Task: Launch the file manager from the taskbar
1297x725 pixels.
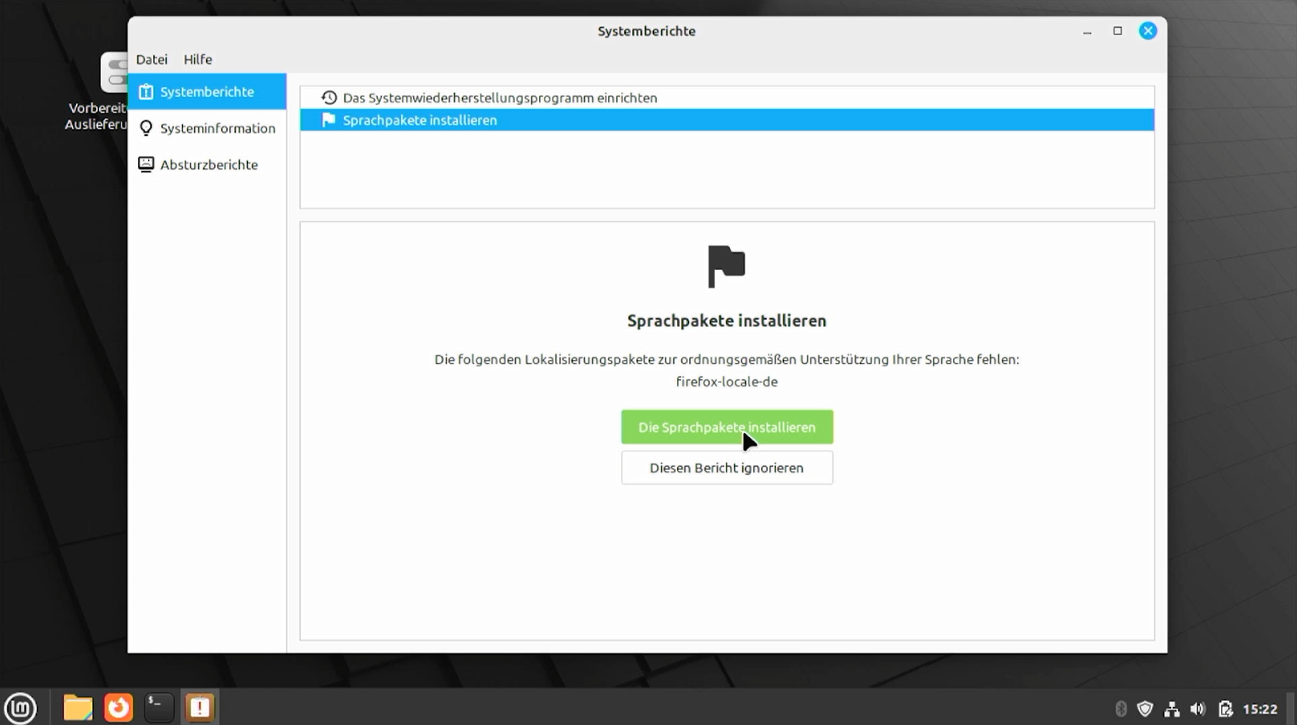Action: tap(78, 708)
